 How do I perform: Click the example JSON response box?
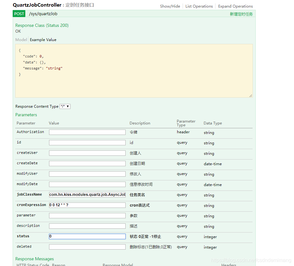tap(134, 71)
